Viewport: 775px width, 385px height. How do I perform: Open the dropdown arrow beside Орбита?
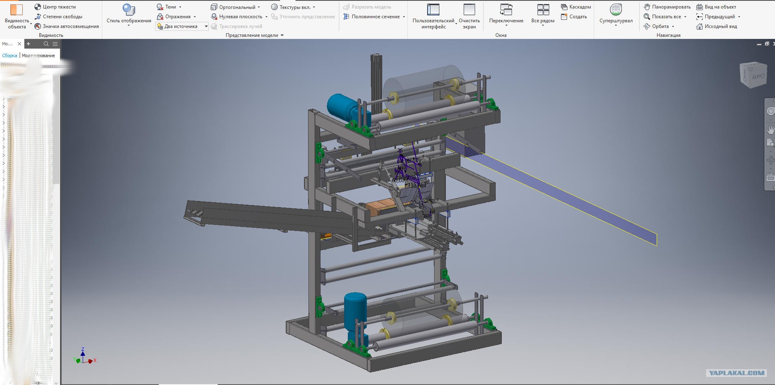click(673, 26)
